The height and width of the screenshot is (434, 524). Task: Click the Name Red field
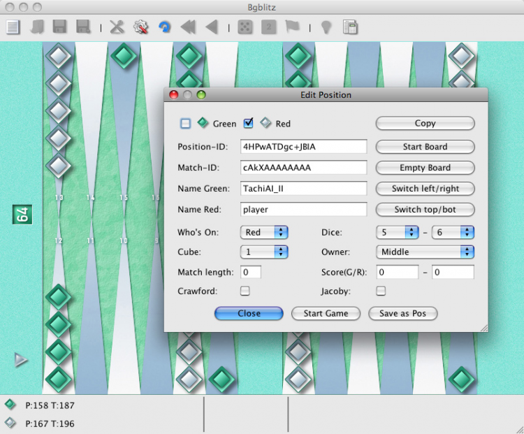point(303,209)
